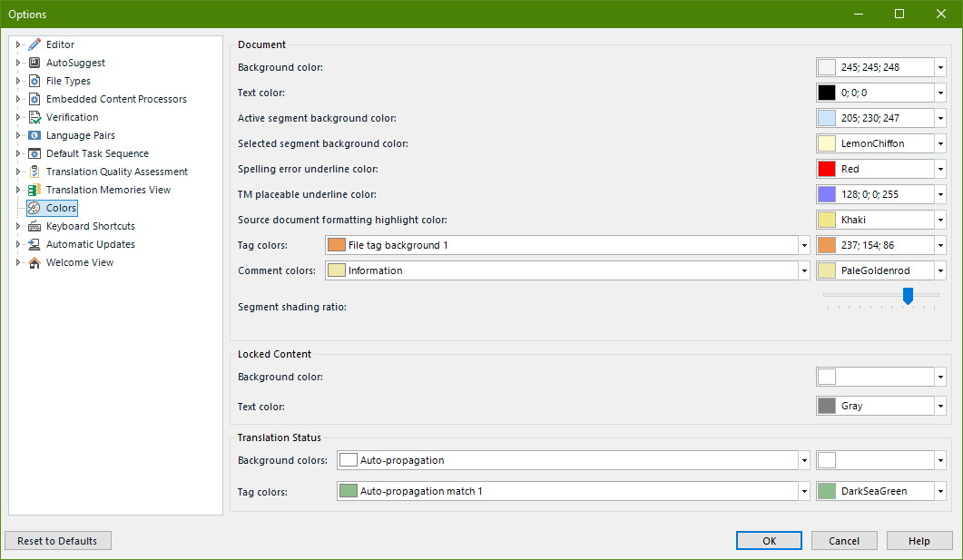Open the Comment colors Information dropdown
Viewport: 963px width, 560px height.
[x=804, y=270]
